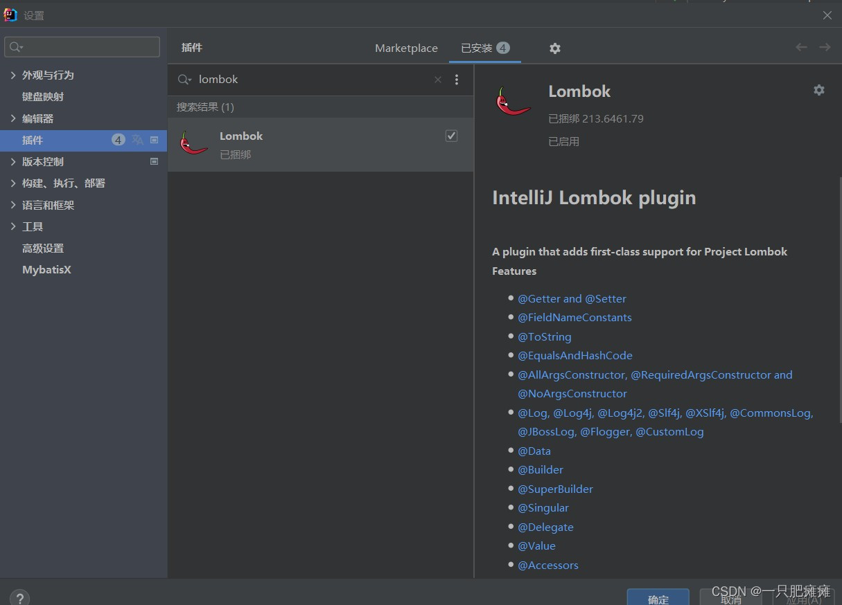Open the @Value link
This screenshot has width=842, height=605.
point(536,545)
